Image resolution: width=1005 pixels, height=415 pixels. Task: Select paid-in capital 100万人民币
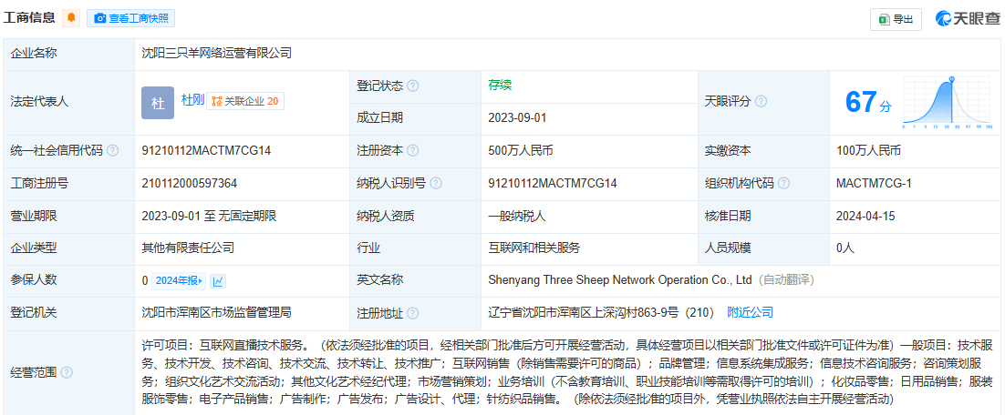[x=868, y=151]
